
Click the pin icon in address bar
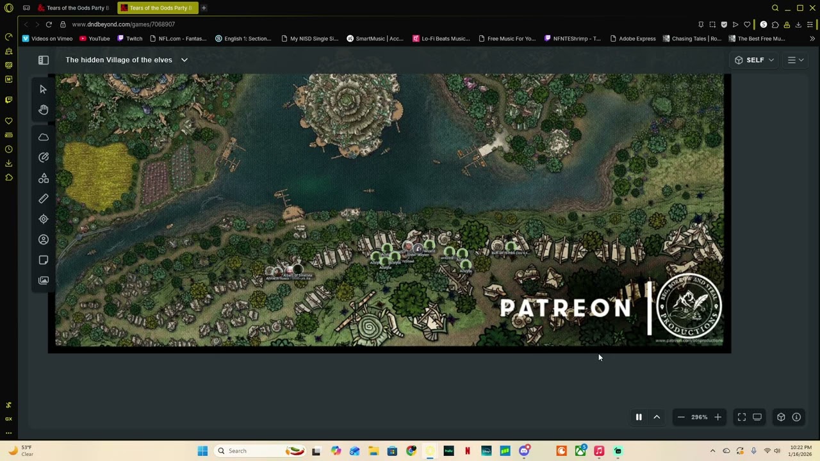tap(701, 24)
